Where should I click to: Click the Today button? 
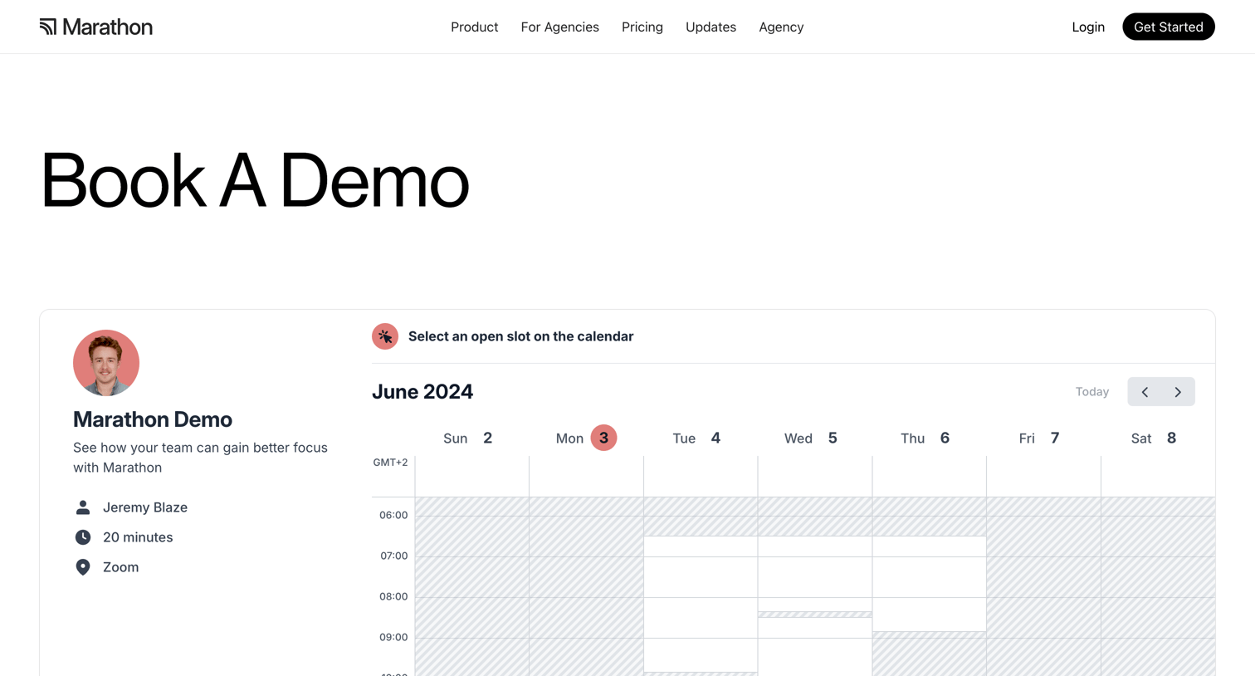click(x=1092, y=392)
